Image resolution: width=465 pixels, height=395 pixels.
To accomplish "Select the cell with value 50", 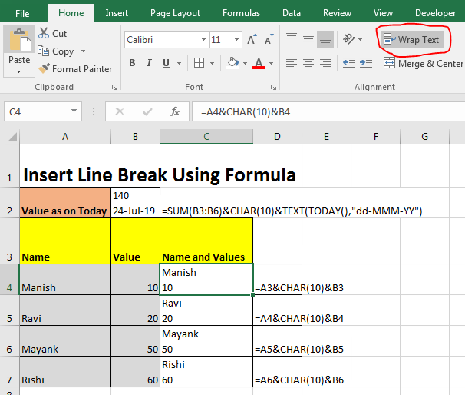I will click(x=135, y=341).
